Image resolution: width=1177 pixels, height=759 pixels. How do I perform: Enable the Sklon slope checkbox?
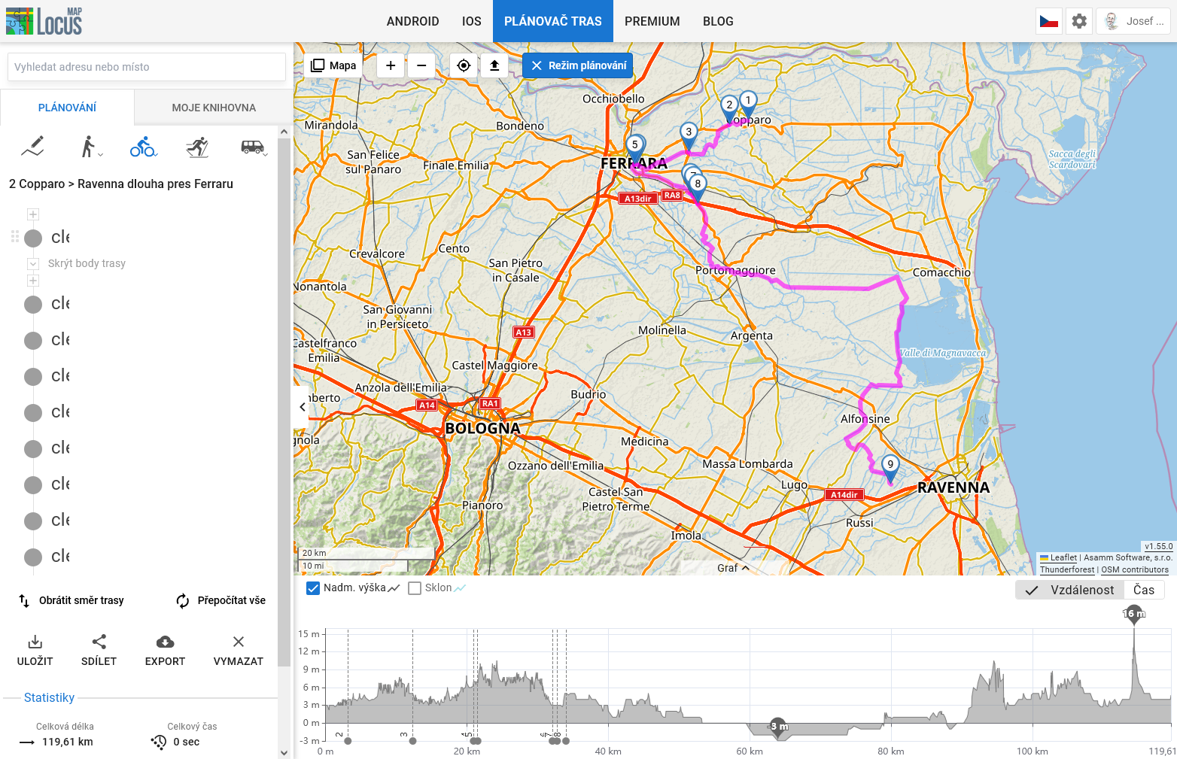415,588
